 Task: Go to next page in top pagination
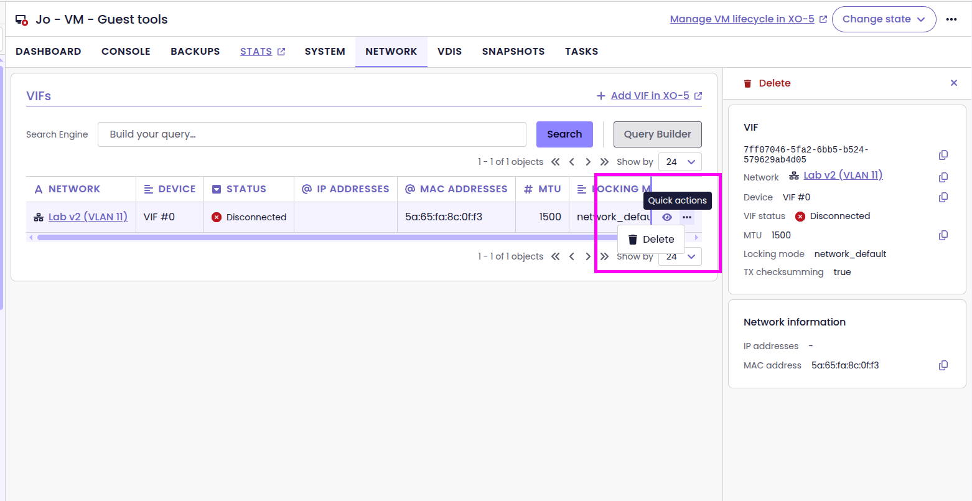click(588, 162)
